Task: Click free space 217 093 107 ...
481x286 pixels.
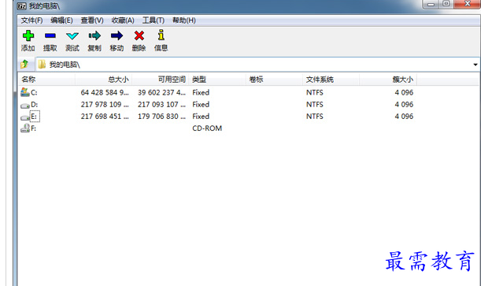Action: pos(161,104)
